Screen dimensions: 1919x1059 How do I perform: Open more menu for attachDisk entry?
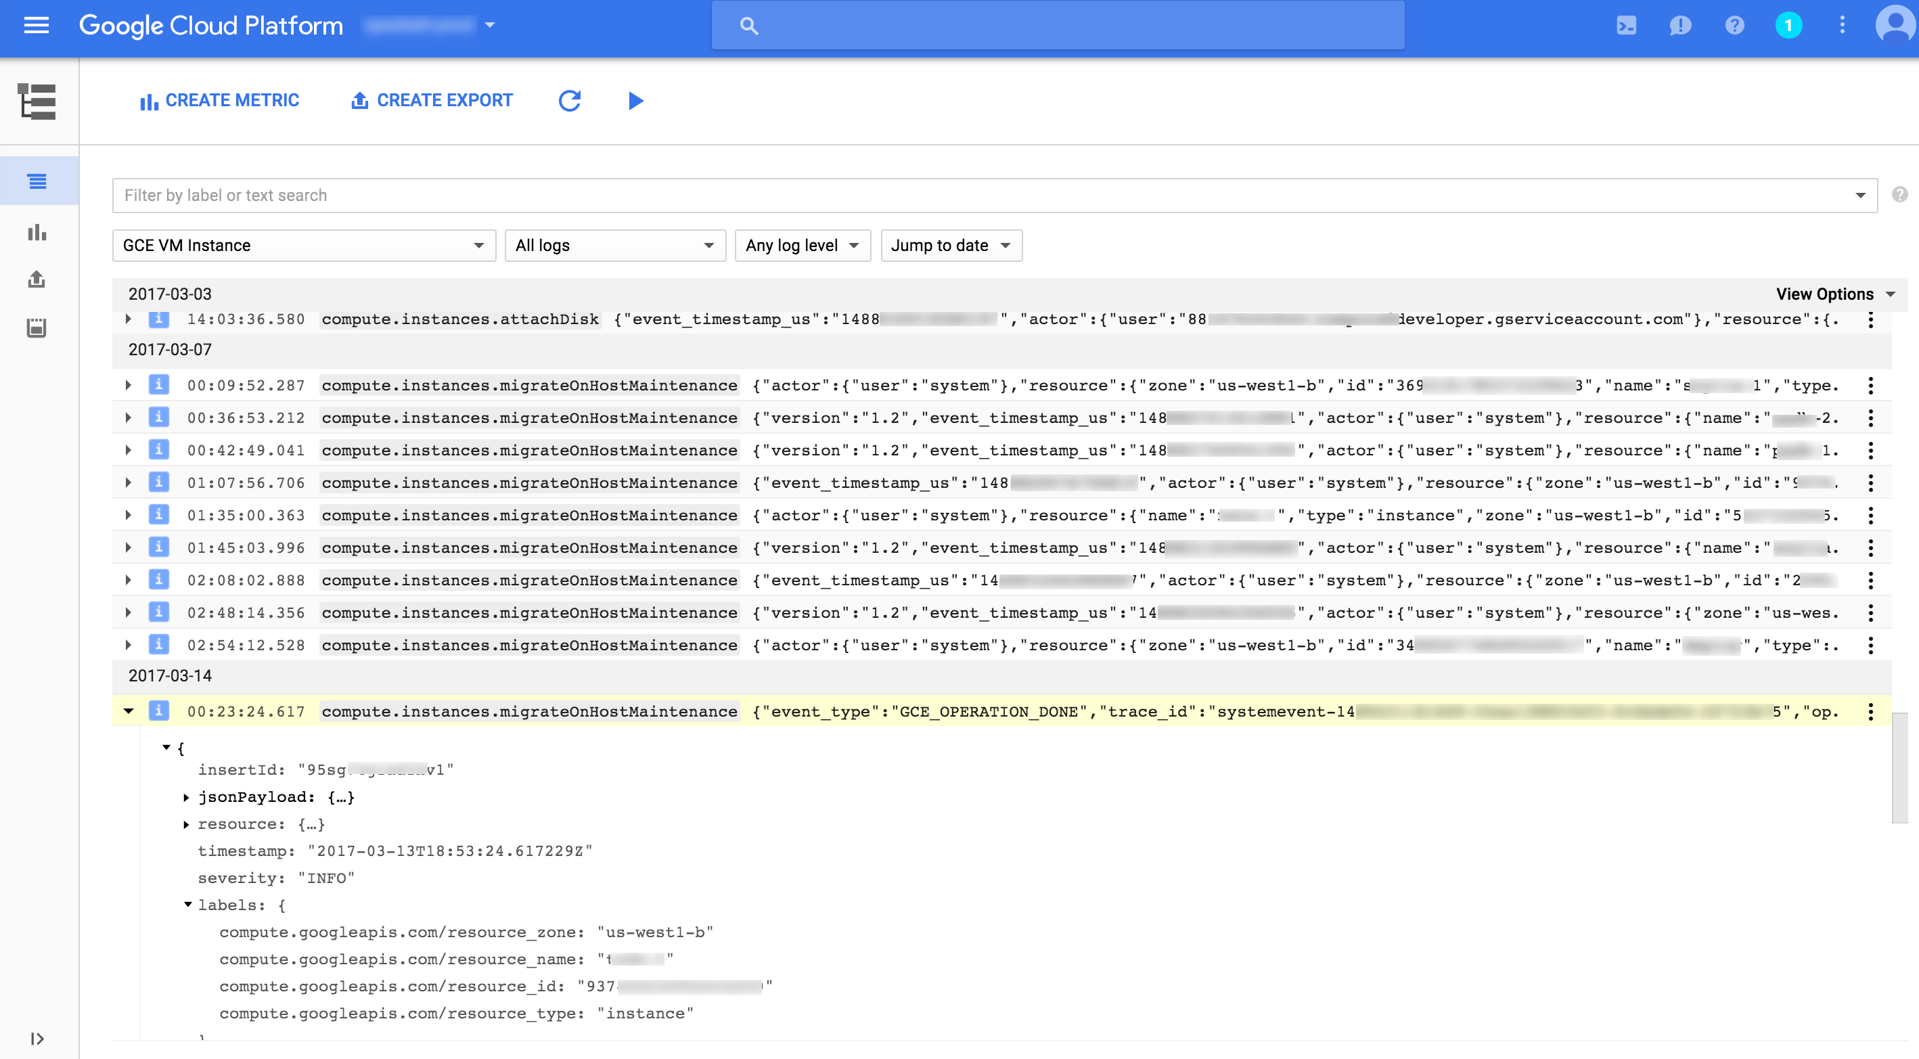click(x=1870, y=320)
